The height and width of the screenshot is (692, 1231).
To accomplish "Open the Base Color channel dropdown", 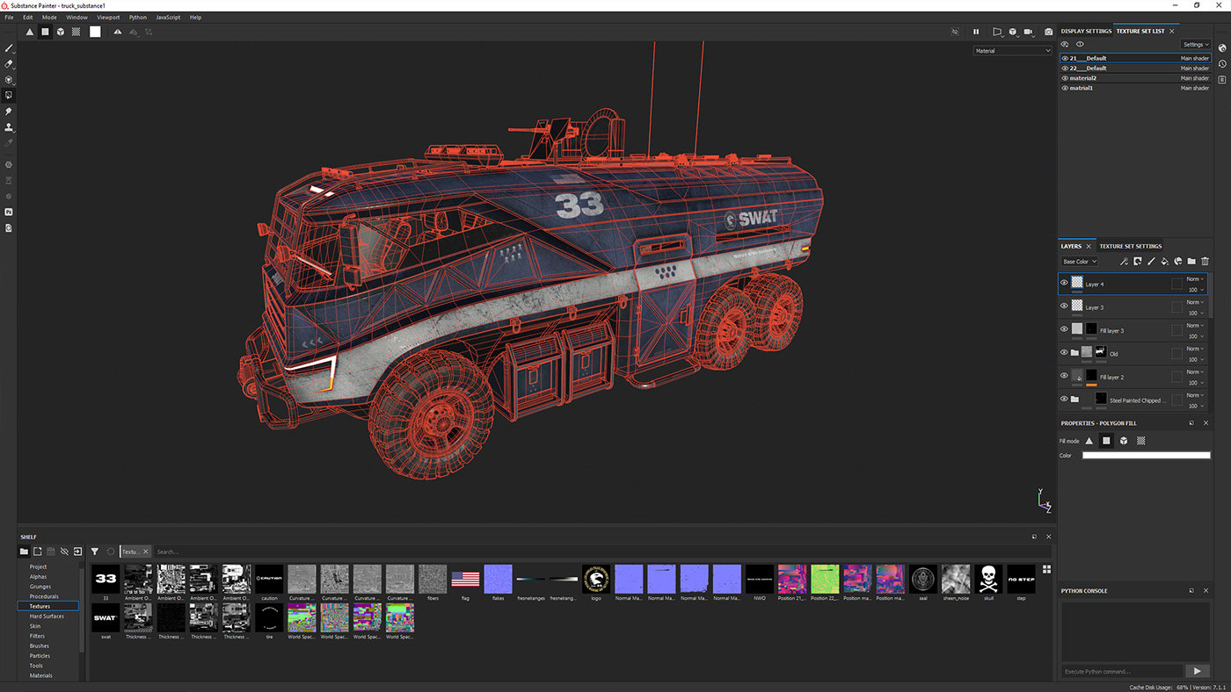I will click(x=1079, y=261).
